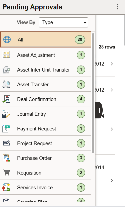This screenshot has height=207, width=125.
Task: Click the count badge 4 on Deal Confirmation
Action: tap(81, 99)
